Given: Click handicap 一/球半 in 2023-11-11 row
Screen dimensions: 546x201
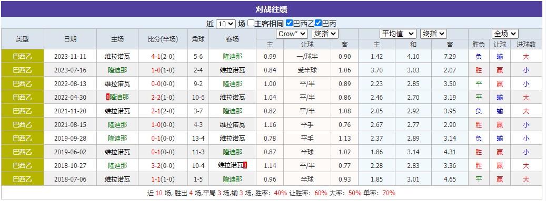Looking at the screenshot, I should pos(307,57).
